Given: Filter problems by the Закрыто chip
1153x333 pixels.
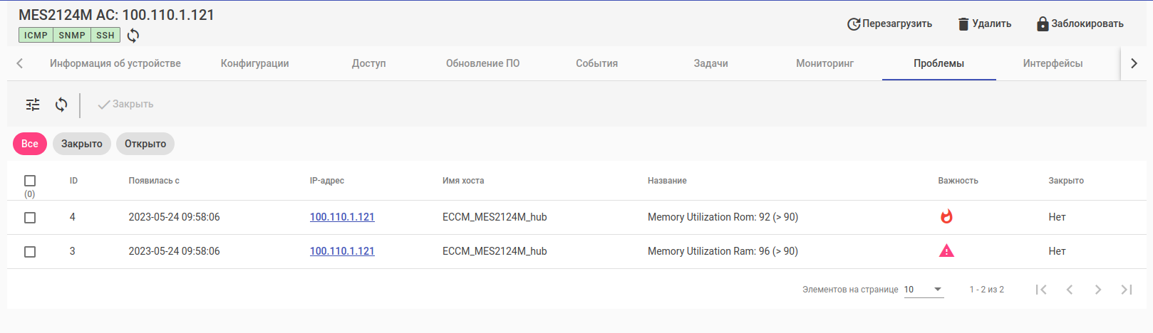Looking at the screenshot, I should click(x=82, y=144).
